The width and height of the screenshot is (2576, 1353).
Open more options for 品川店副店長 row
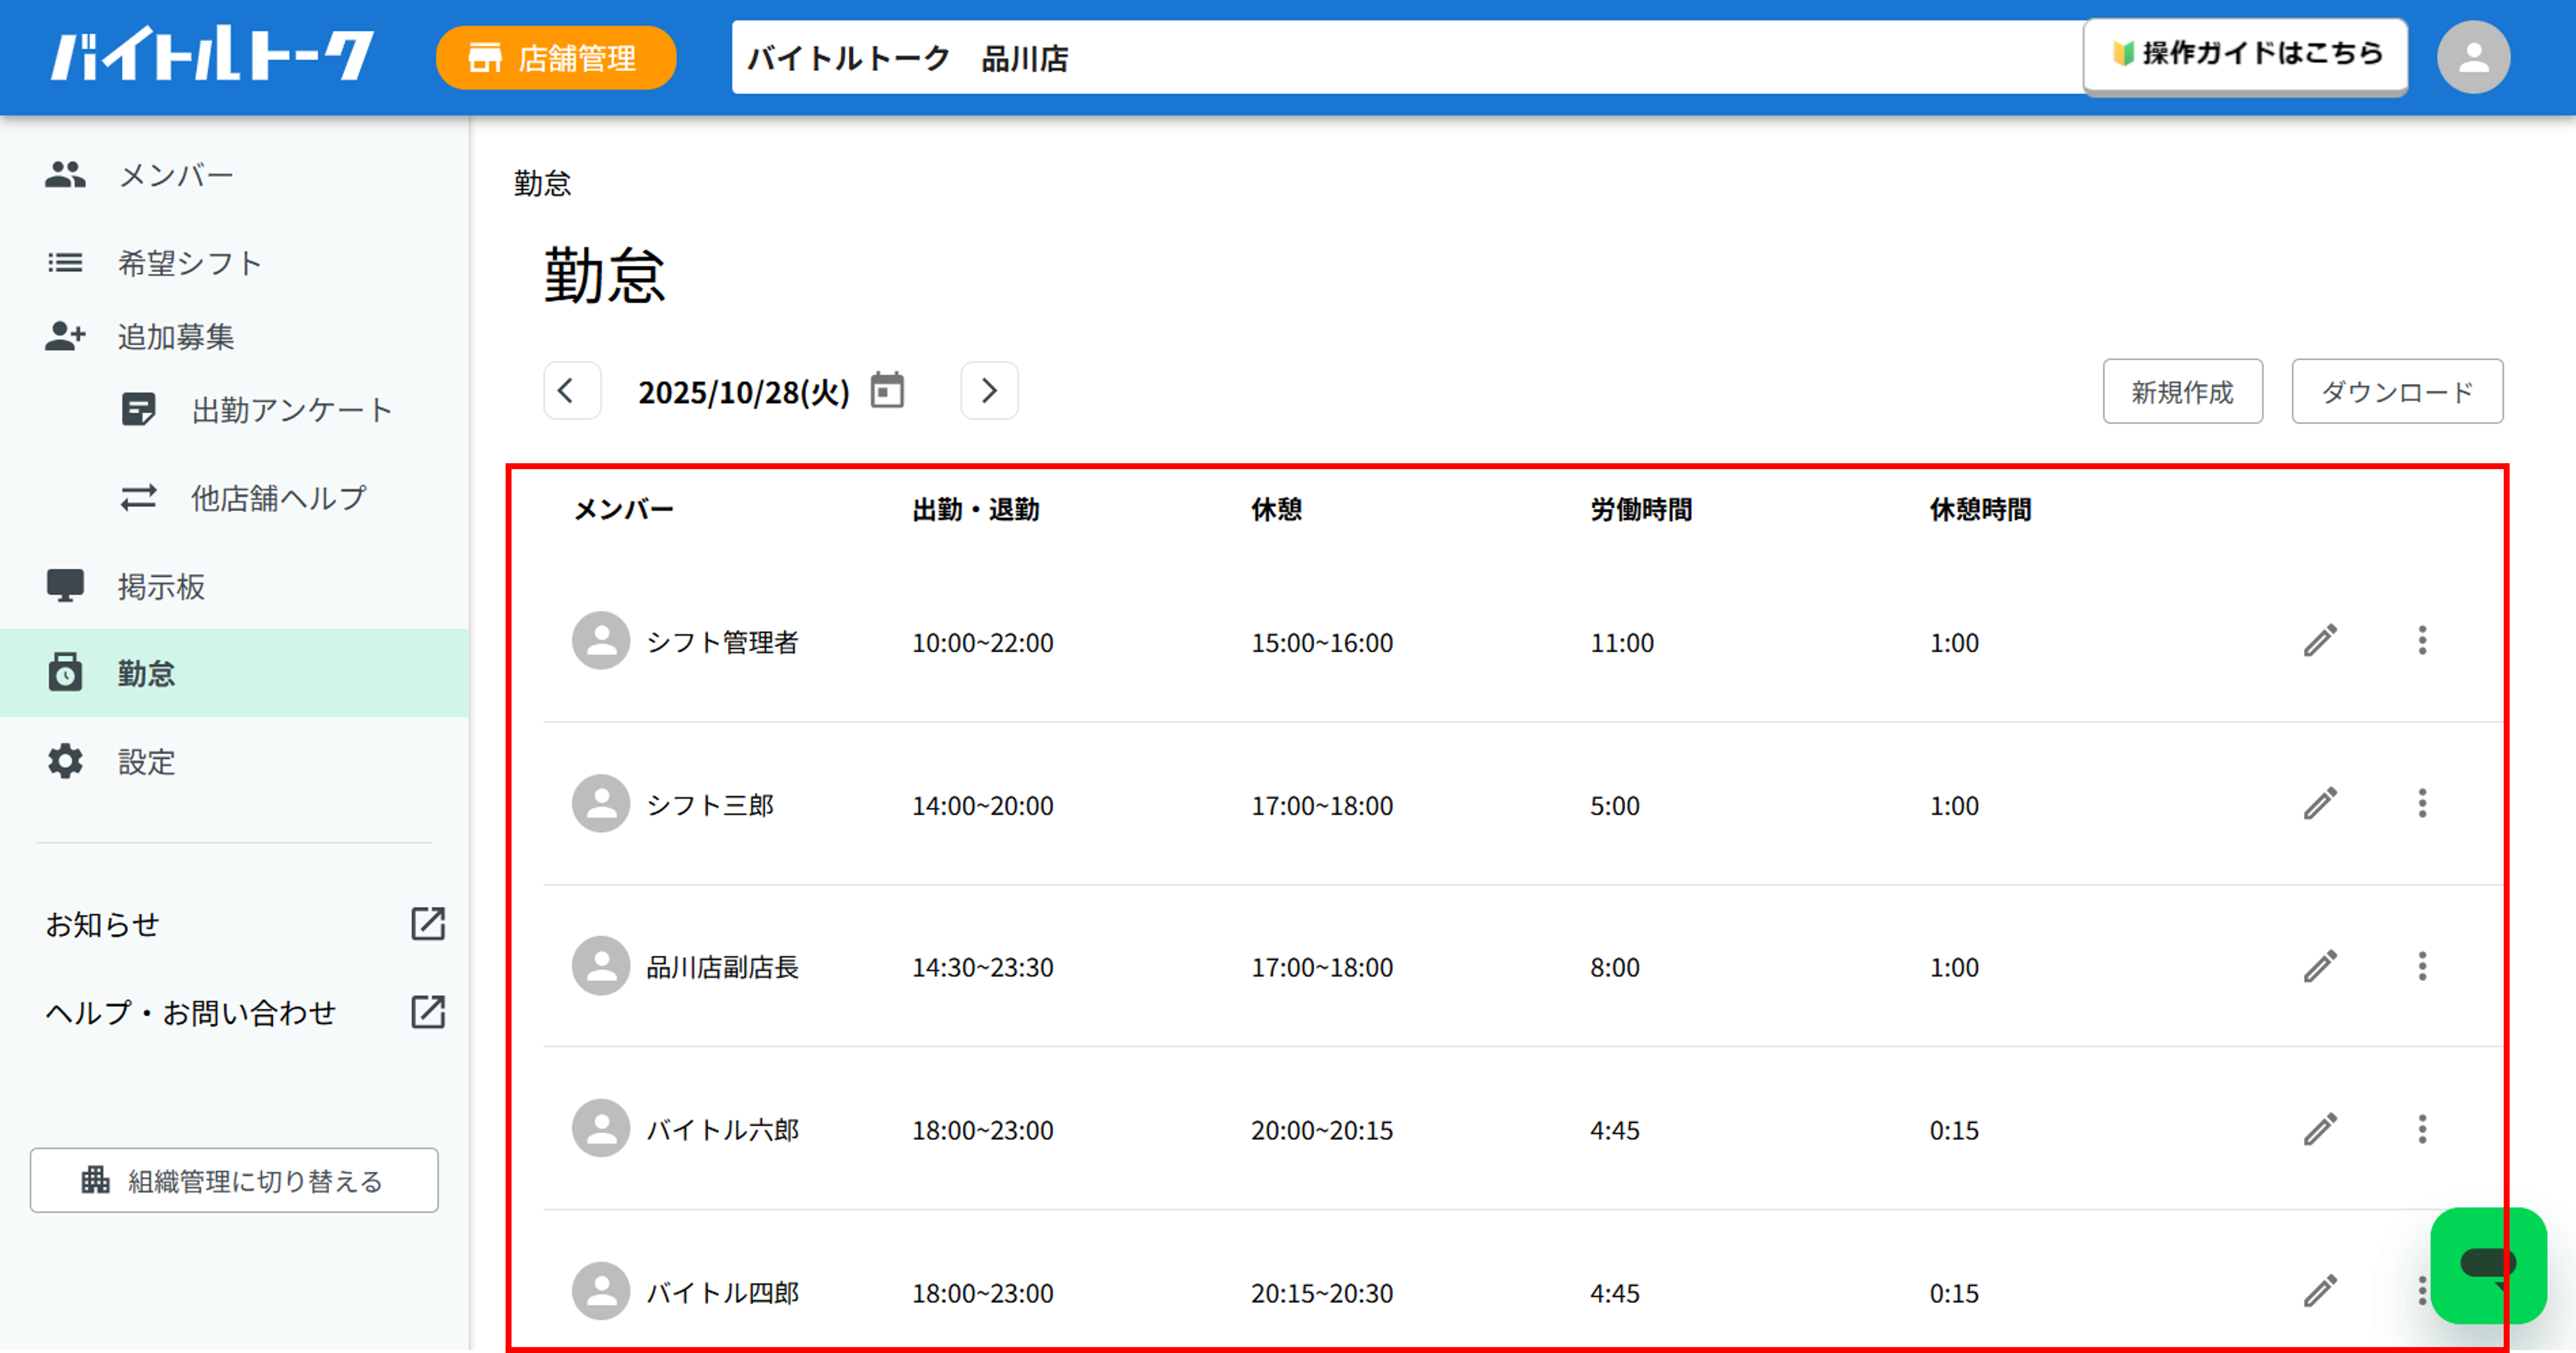2422,966
